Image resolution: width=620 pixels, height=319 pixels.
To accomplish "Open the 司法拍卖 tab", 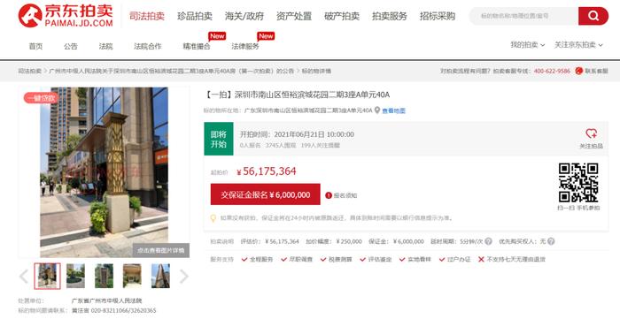I will point(147,16).
